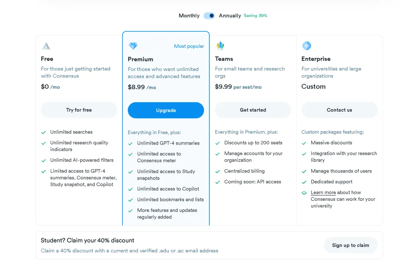Image resolution: width=407 pixels, height=265 pixels.
Task: Click the Try for free button
Action: [x=79, y=110]
